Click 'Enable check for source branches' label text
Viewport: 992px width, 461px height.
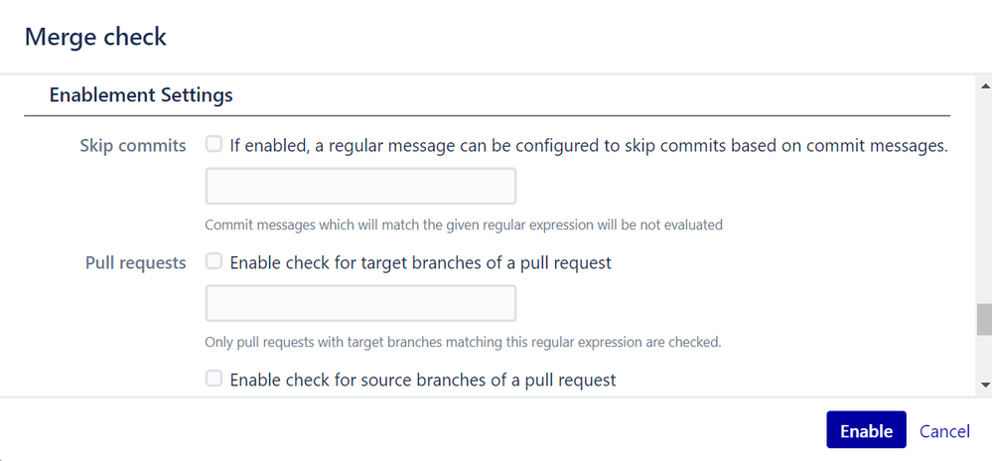click(423, 380)
